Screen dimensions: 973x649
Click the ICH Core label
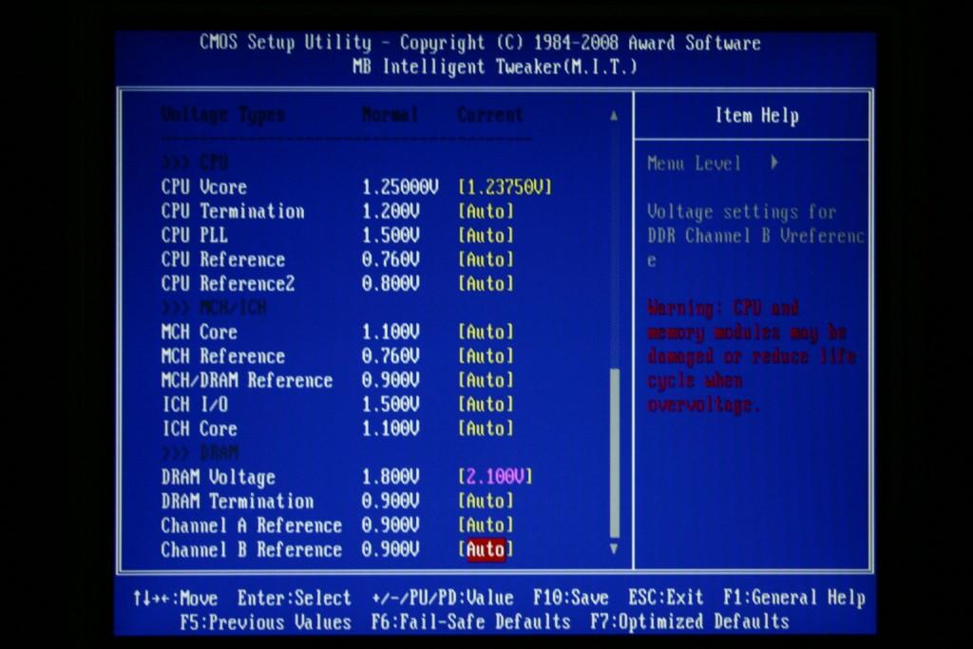[x=200, y=429]
